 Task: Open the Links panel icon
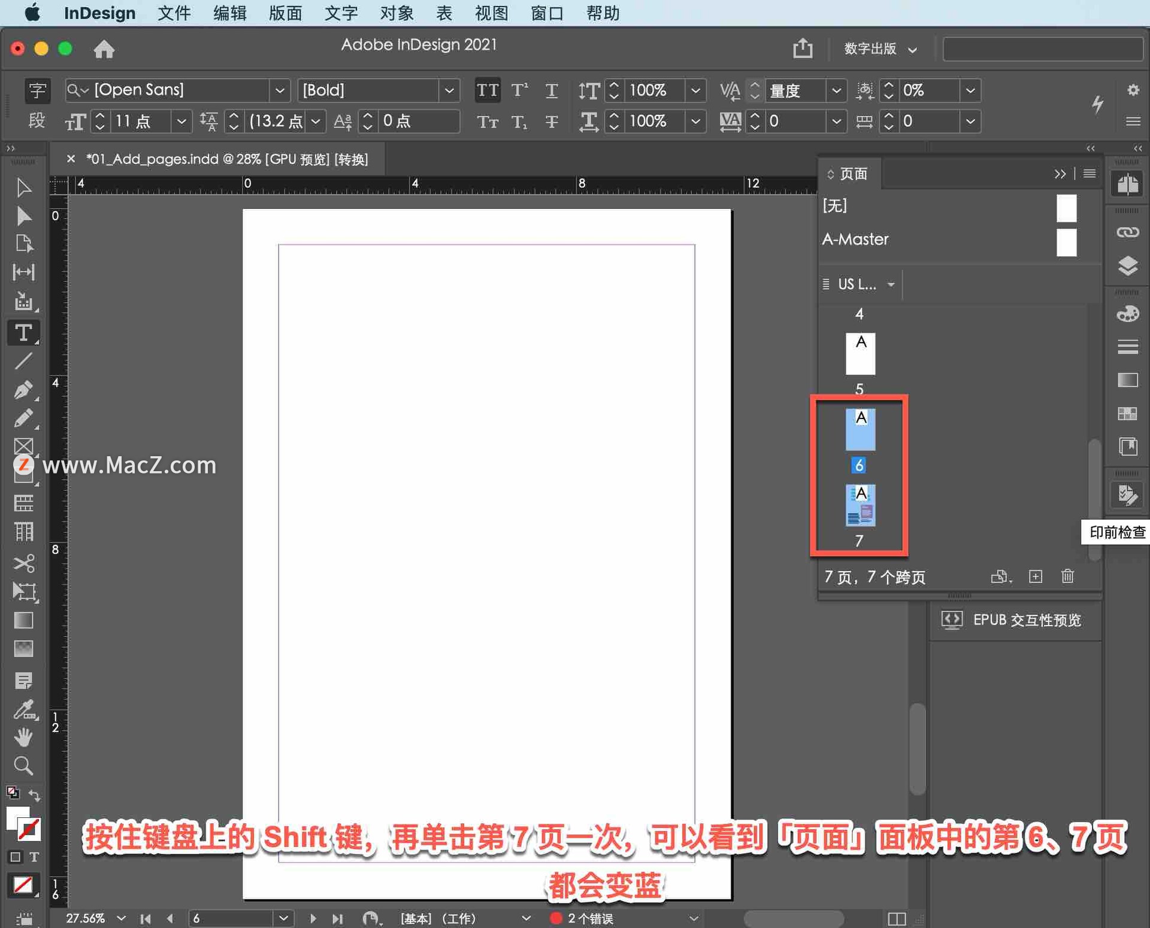pos(1128,232)
